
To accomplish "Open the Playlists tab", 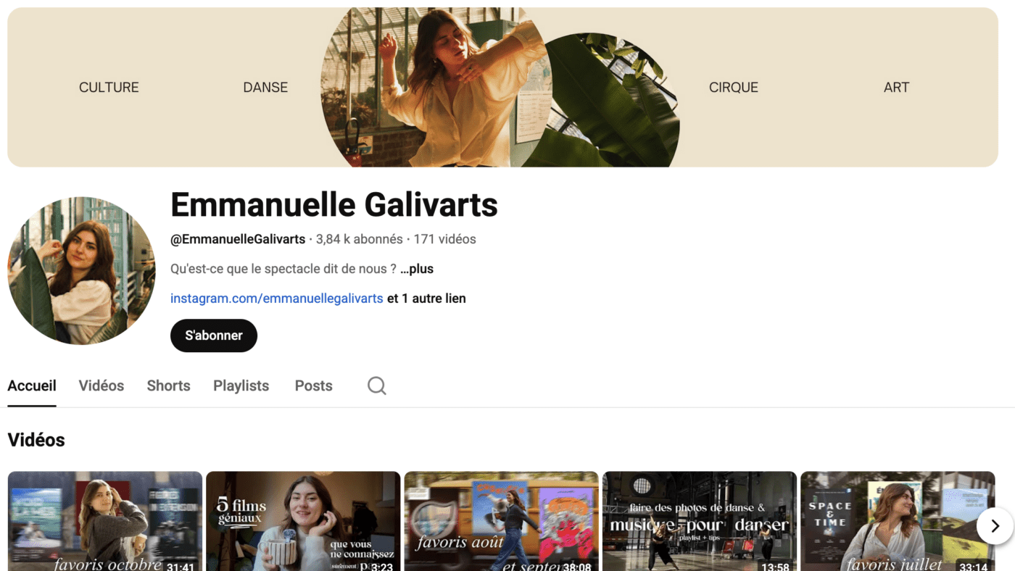I will 241,385.
